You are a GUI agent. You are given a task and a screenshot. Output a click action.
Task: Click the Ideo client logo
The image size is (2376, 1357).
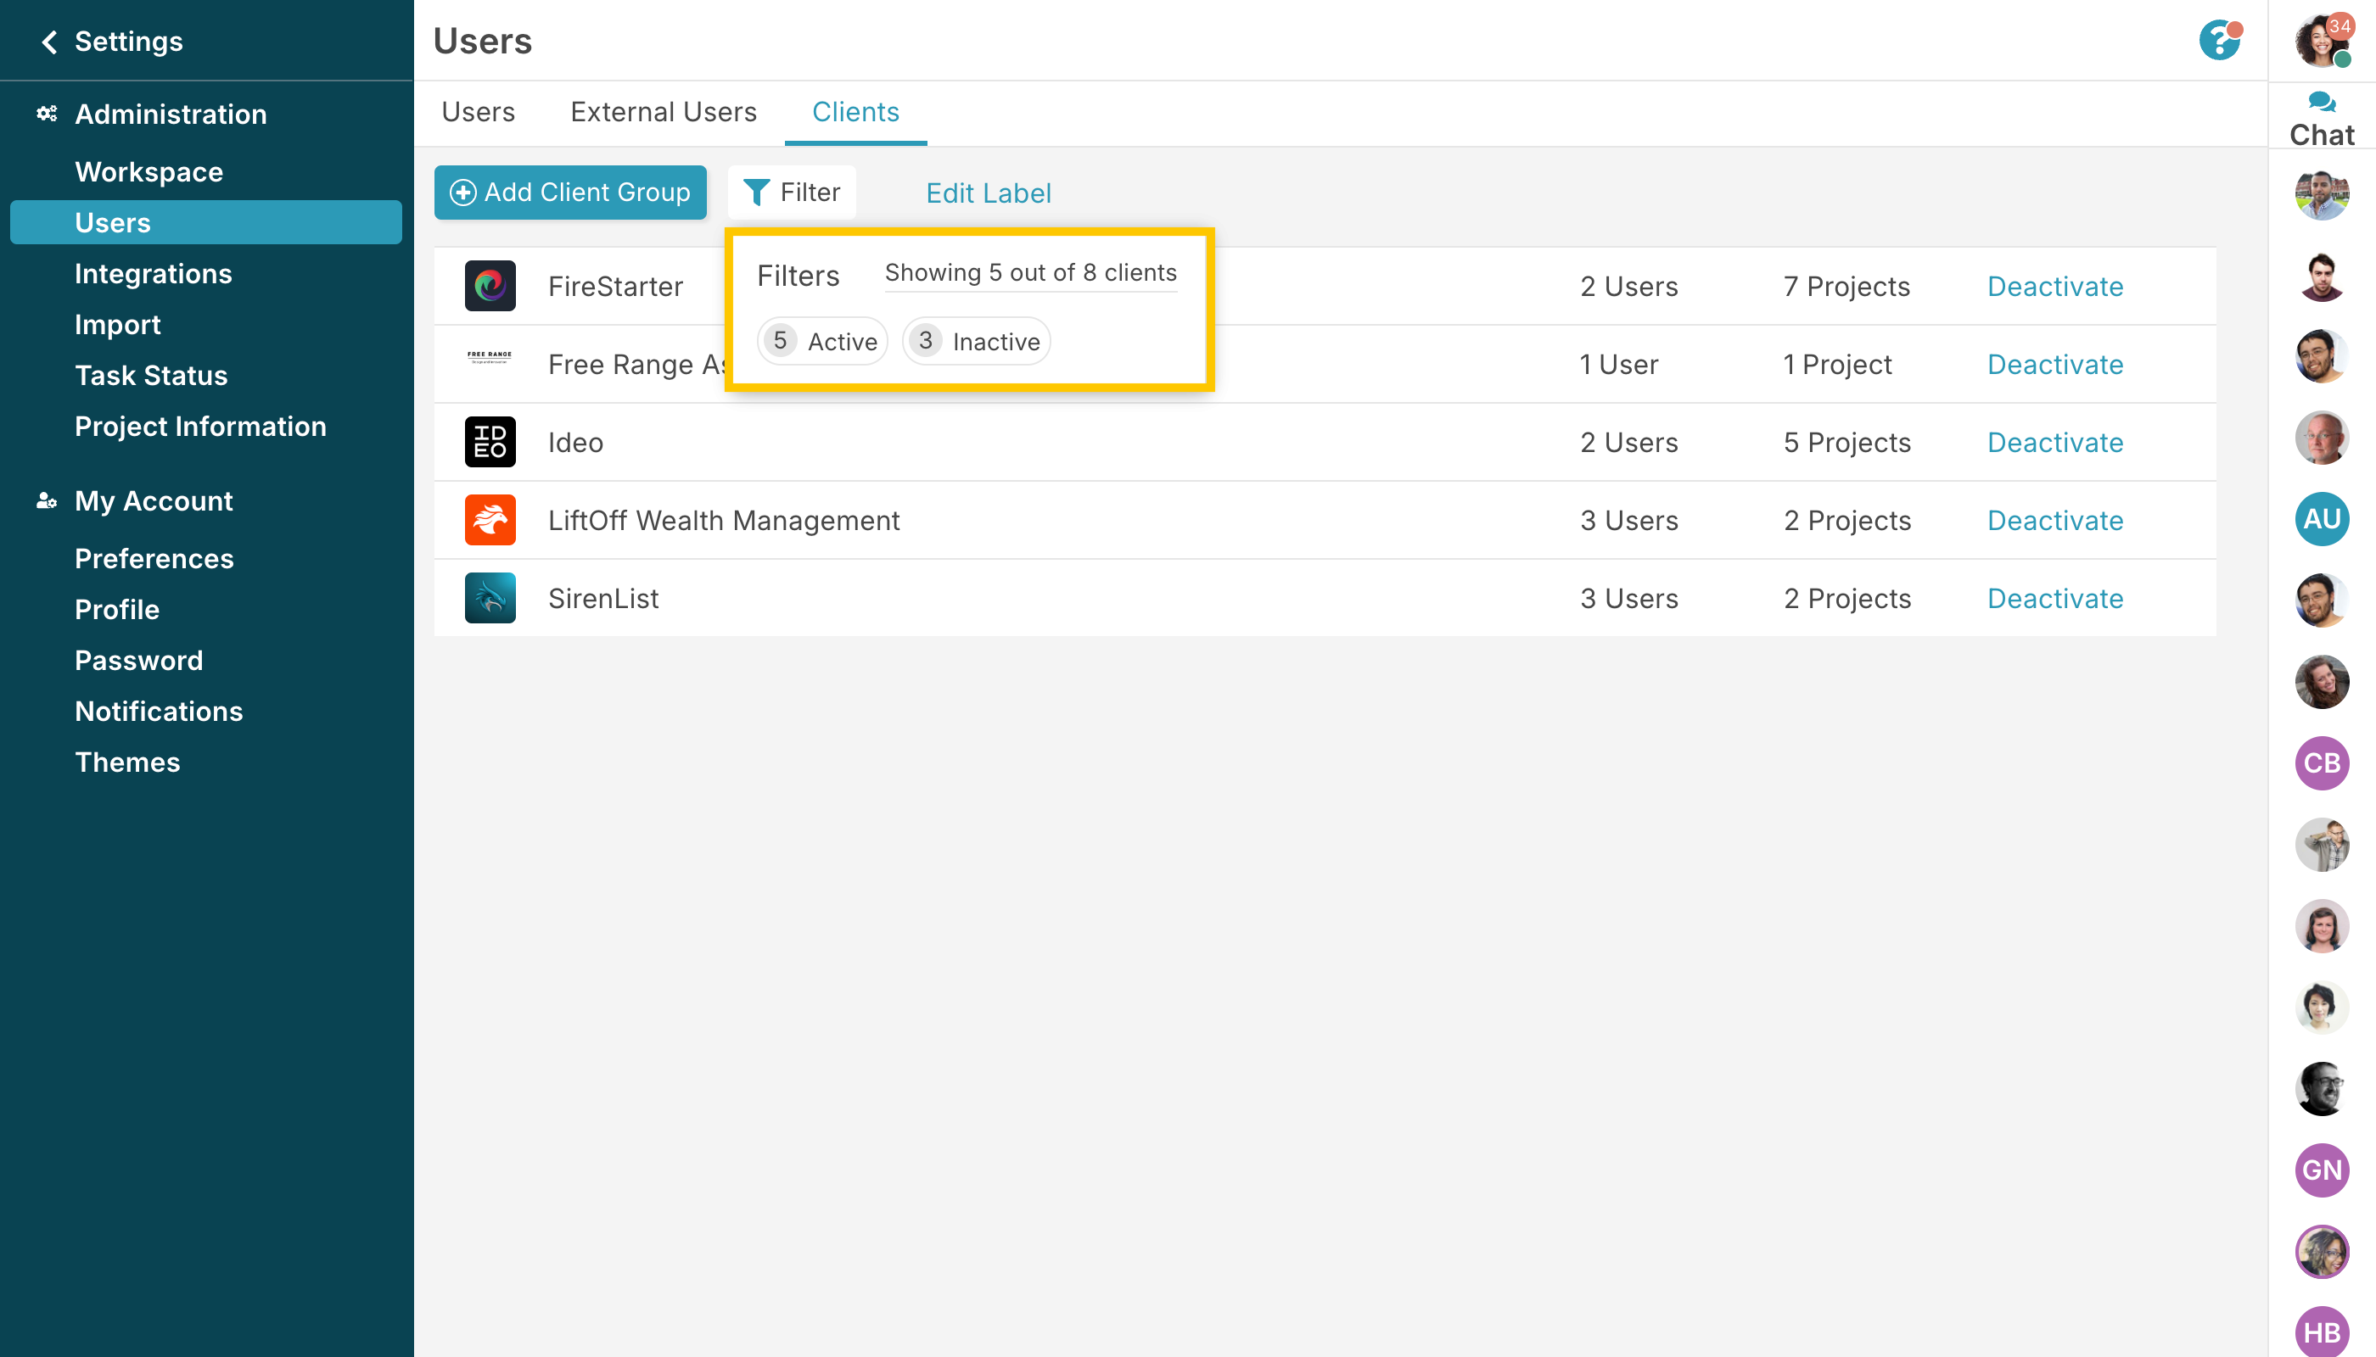(x=490, y=442)
